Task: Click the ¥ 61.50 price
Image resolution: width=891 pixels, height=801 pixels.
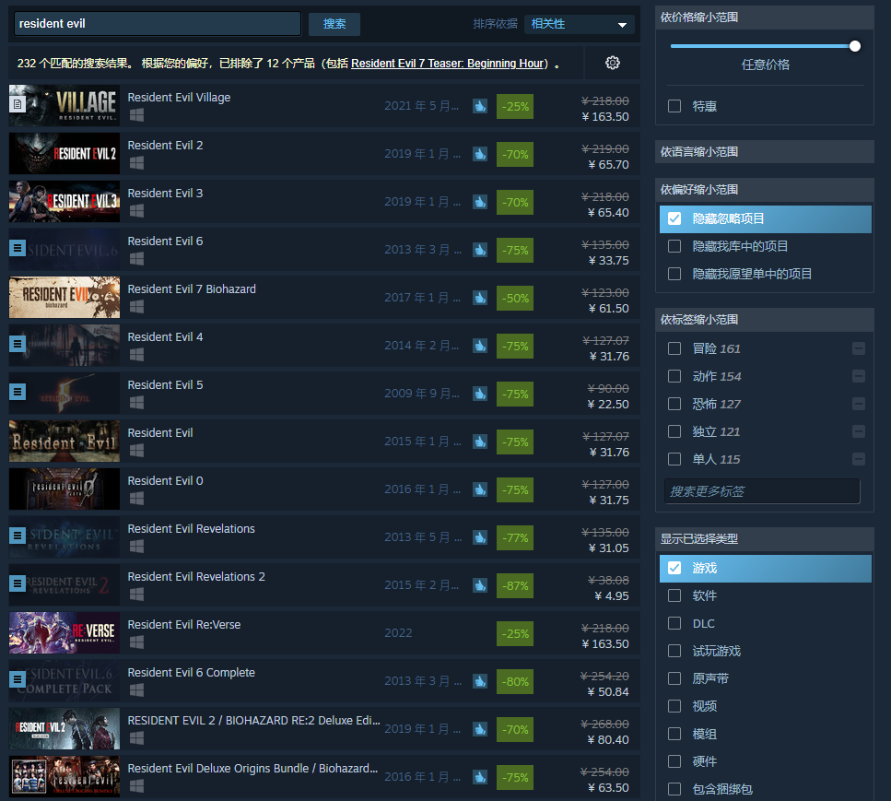Action: (x=608, y=308)
